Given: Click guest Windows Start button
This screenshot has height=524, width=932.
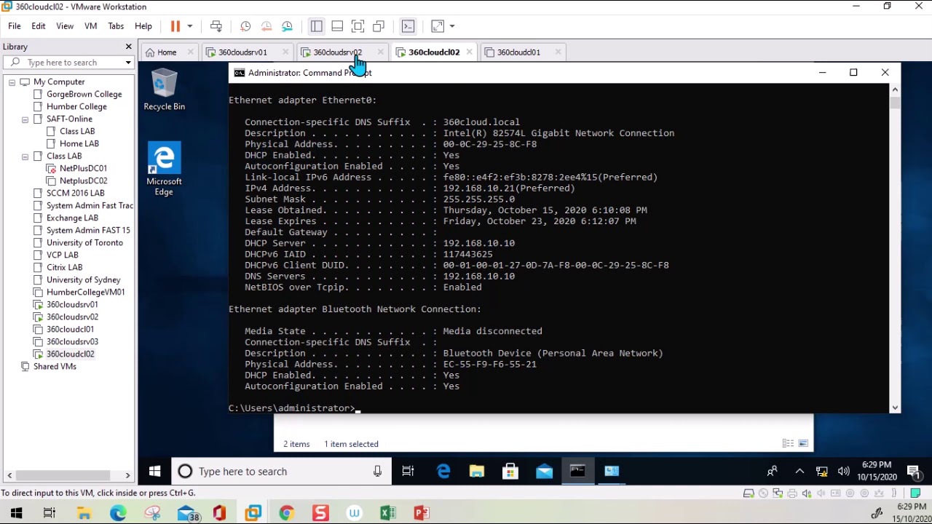Looking at the screenshot, I should (x=154, y=472).
